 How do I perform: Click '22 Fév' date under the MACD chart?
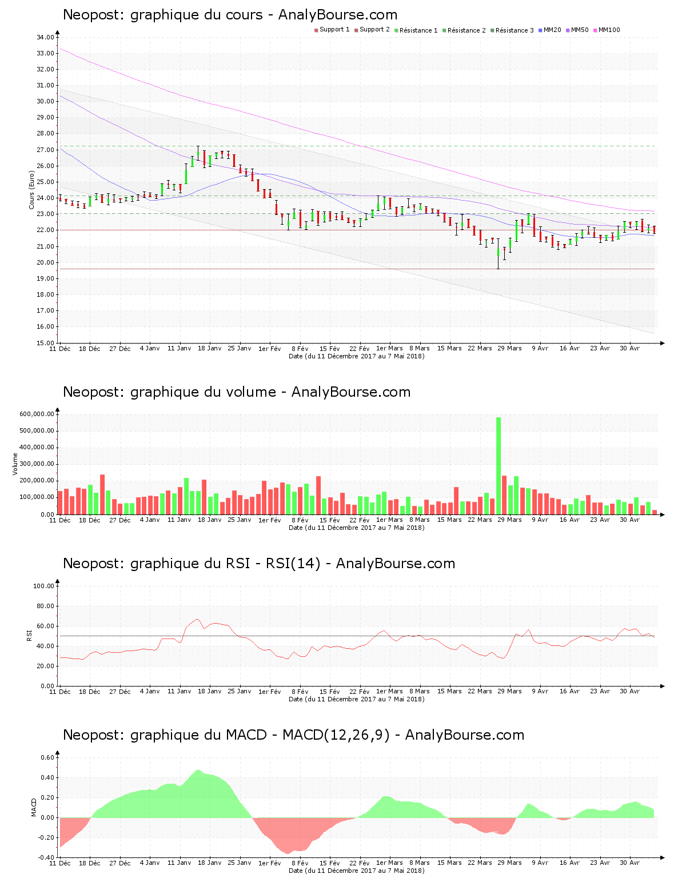pyautogui.click(x=360, y=863)
